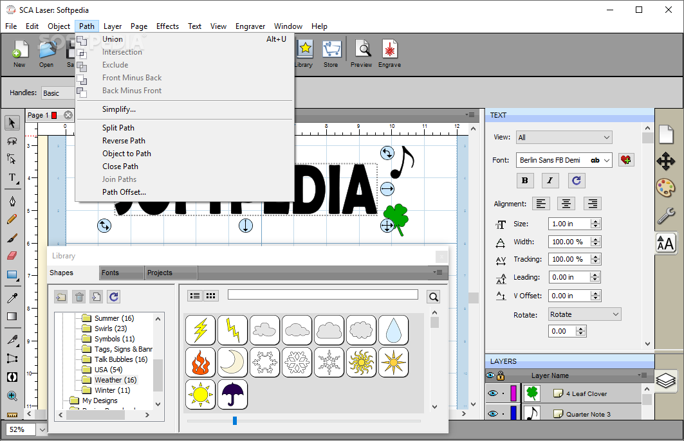Click the 4 Leaf Clover layer color swatch
684x441 pixels.
click(x=513, y=393)
